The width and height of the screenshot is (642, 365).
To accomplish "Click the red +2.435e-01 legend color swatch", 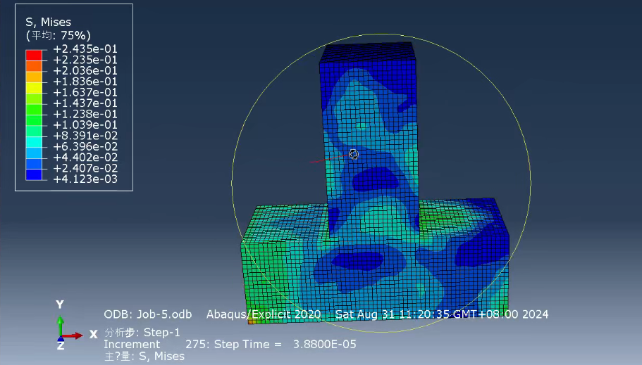I will 34,55.
